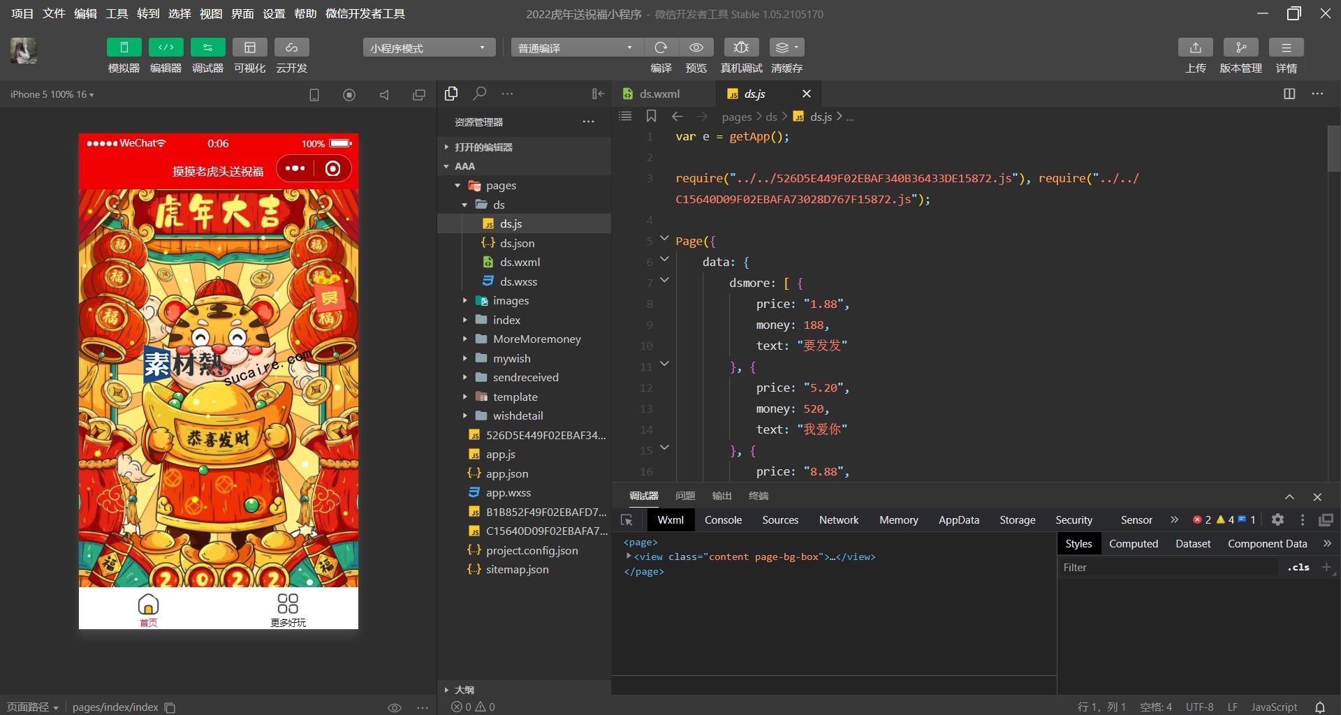
Task: Toggle the simulator panel button
Action: (124, 47)
